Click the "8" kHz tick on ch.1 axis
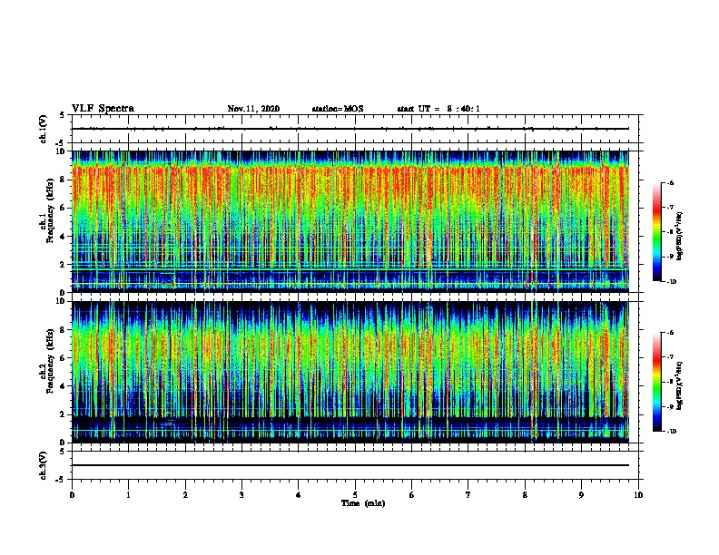This screenshot has height=555, width=719. point(63,180)
